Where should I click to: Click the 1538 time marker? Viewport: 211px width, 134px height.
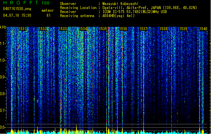(x=163, y=29)
